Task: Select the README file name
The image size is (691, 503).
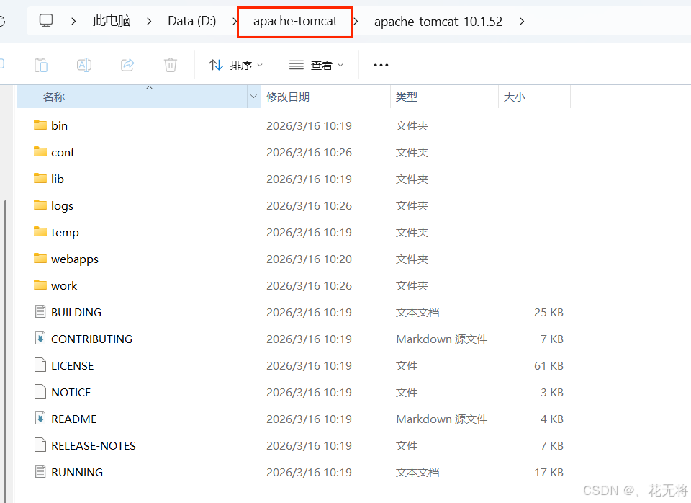Action: click(x=73, y=419)
